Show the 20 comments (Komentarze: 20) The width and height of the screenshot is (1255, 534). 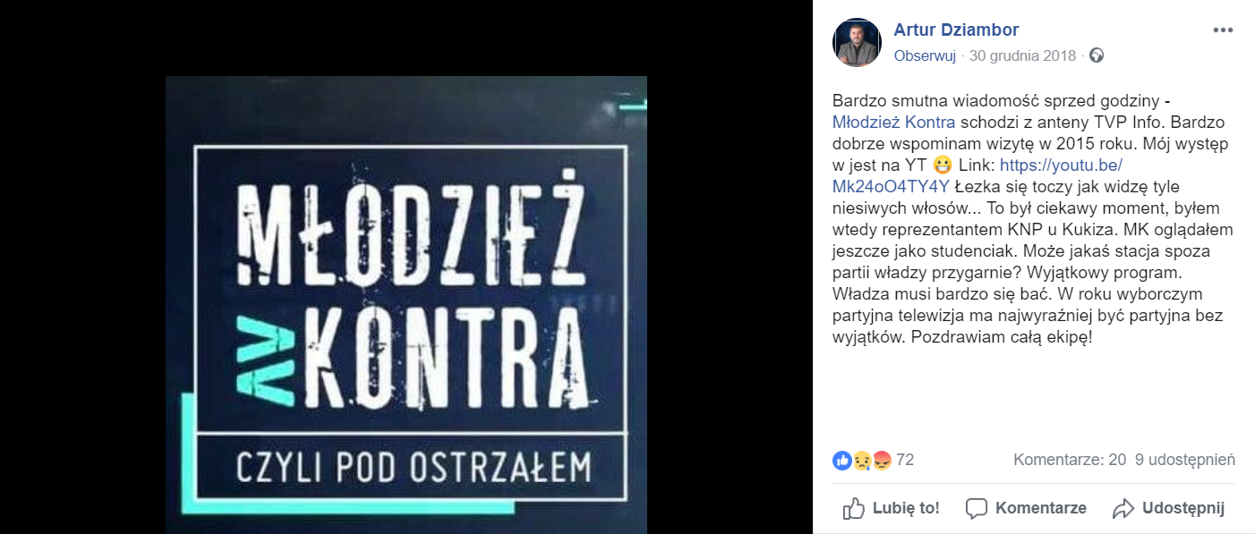point(1070,460)
